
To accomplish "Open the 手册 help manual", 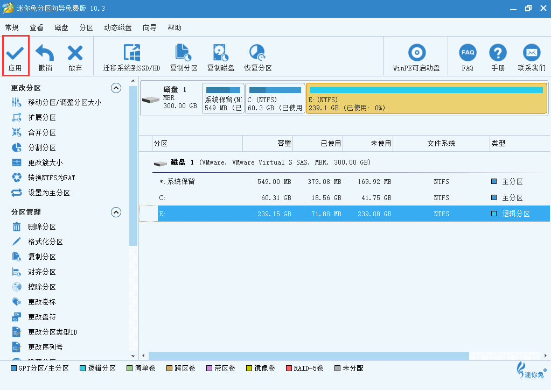I will point(498,58).
